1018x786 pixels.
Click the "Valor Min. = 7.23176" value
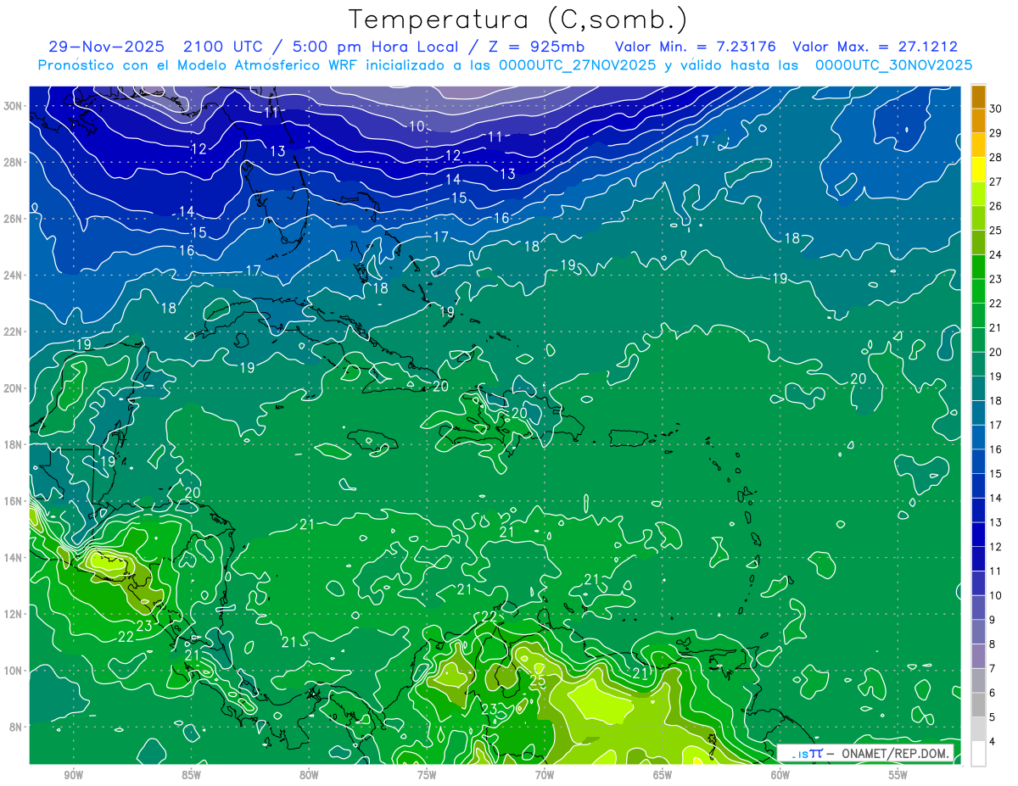point(696,47)
